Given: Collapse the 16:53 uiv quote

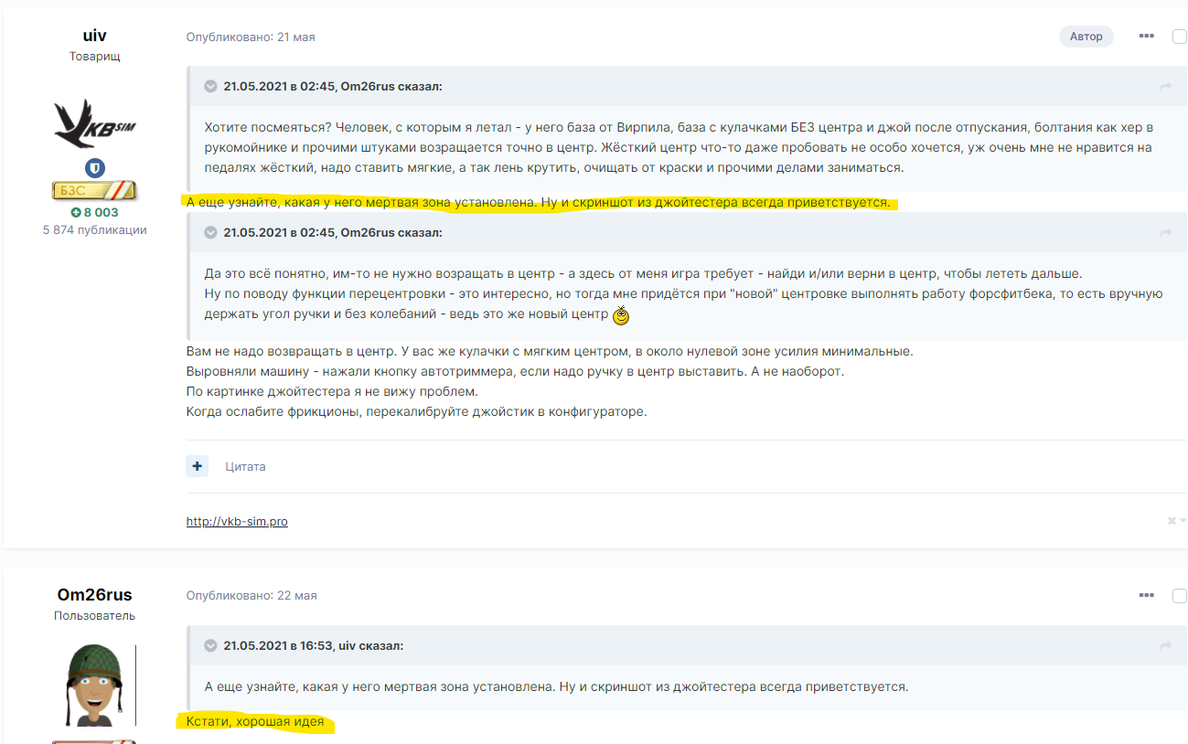Looking at the screenshot, I should click(x=211, y=645).
